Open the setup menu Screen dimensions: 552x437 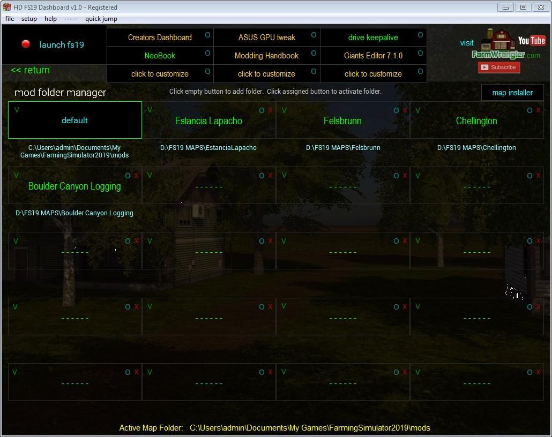(29, 19)
